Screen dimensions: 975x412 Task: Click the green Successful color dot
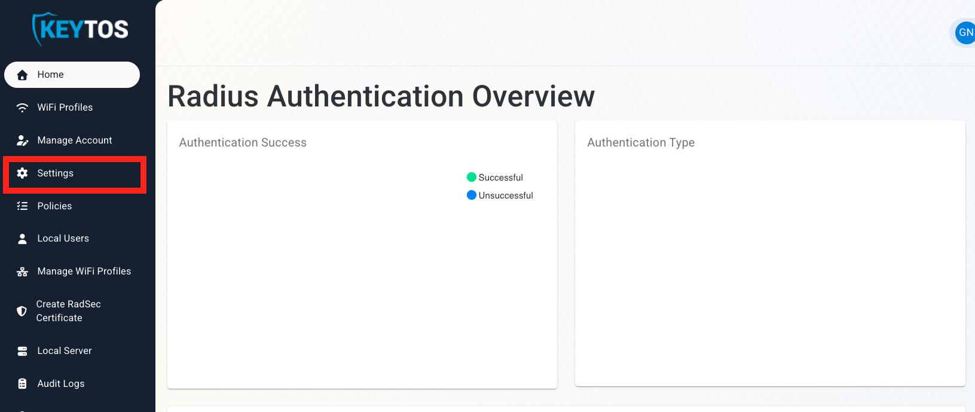tap(472, 177)
